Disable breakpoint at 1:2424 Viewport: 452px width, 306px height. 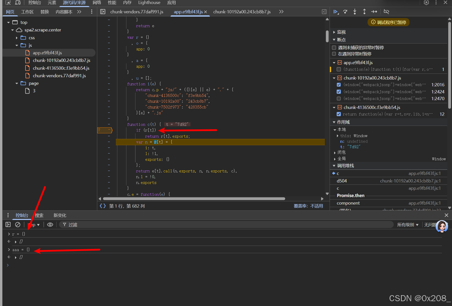point(339,92)
